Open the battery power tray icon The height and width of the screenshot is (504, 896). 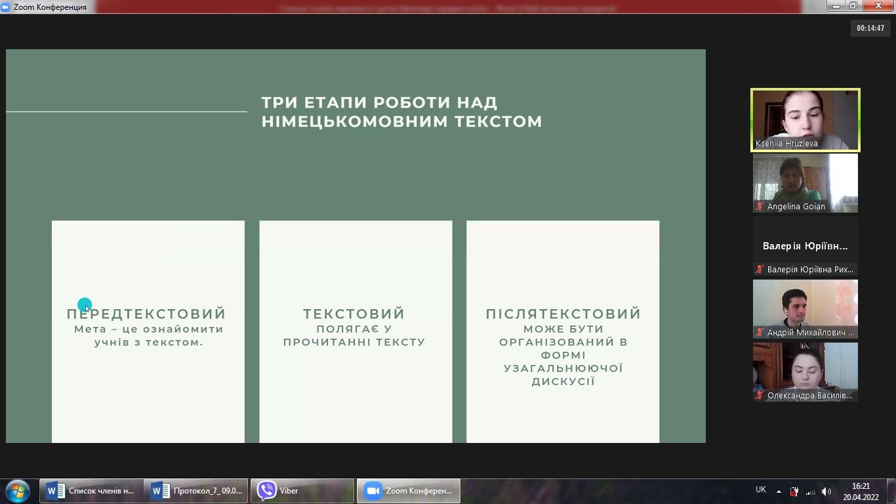coord(794,492)
